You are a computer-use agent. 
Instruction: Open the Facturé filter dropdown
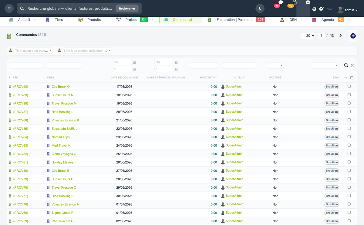click(275, 65)
